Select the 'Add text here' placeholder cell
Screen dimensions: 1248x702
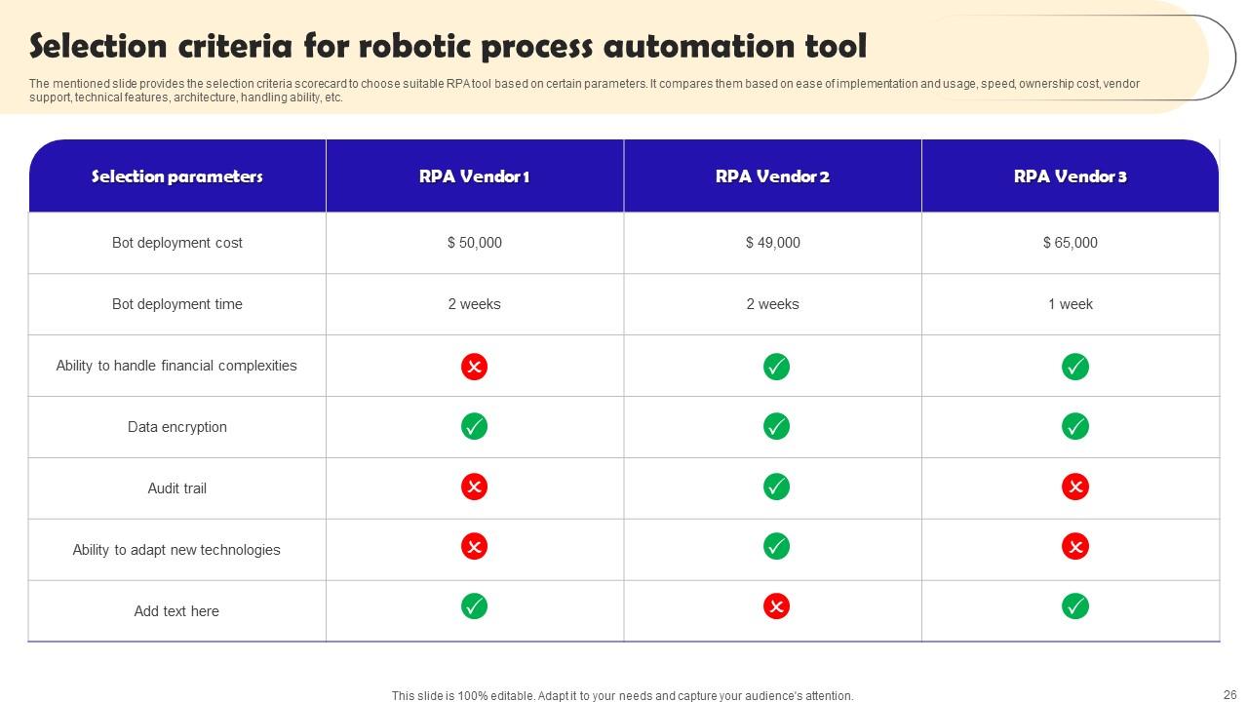(x=176, y=611)
